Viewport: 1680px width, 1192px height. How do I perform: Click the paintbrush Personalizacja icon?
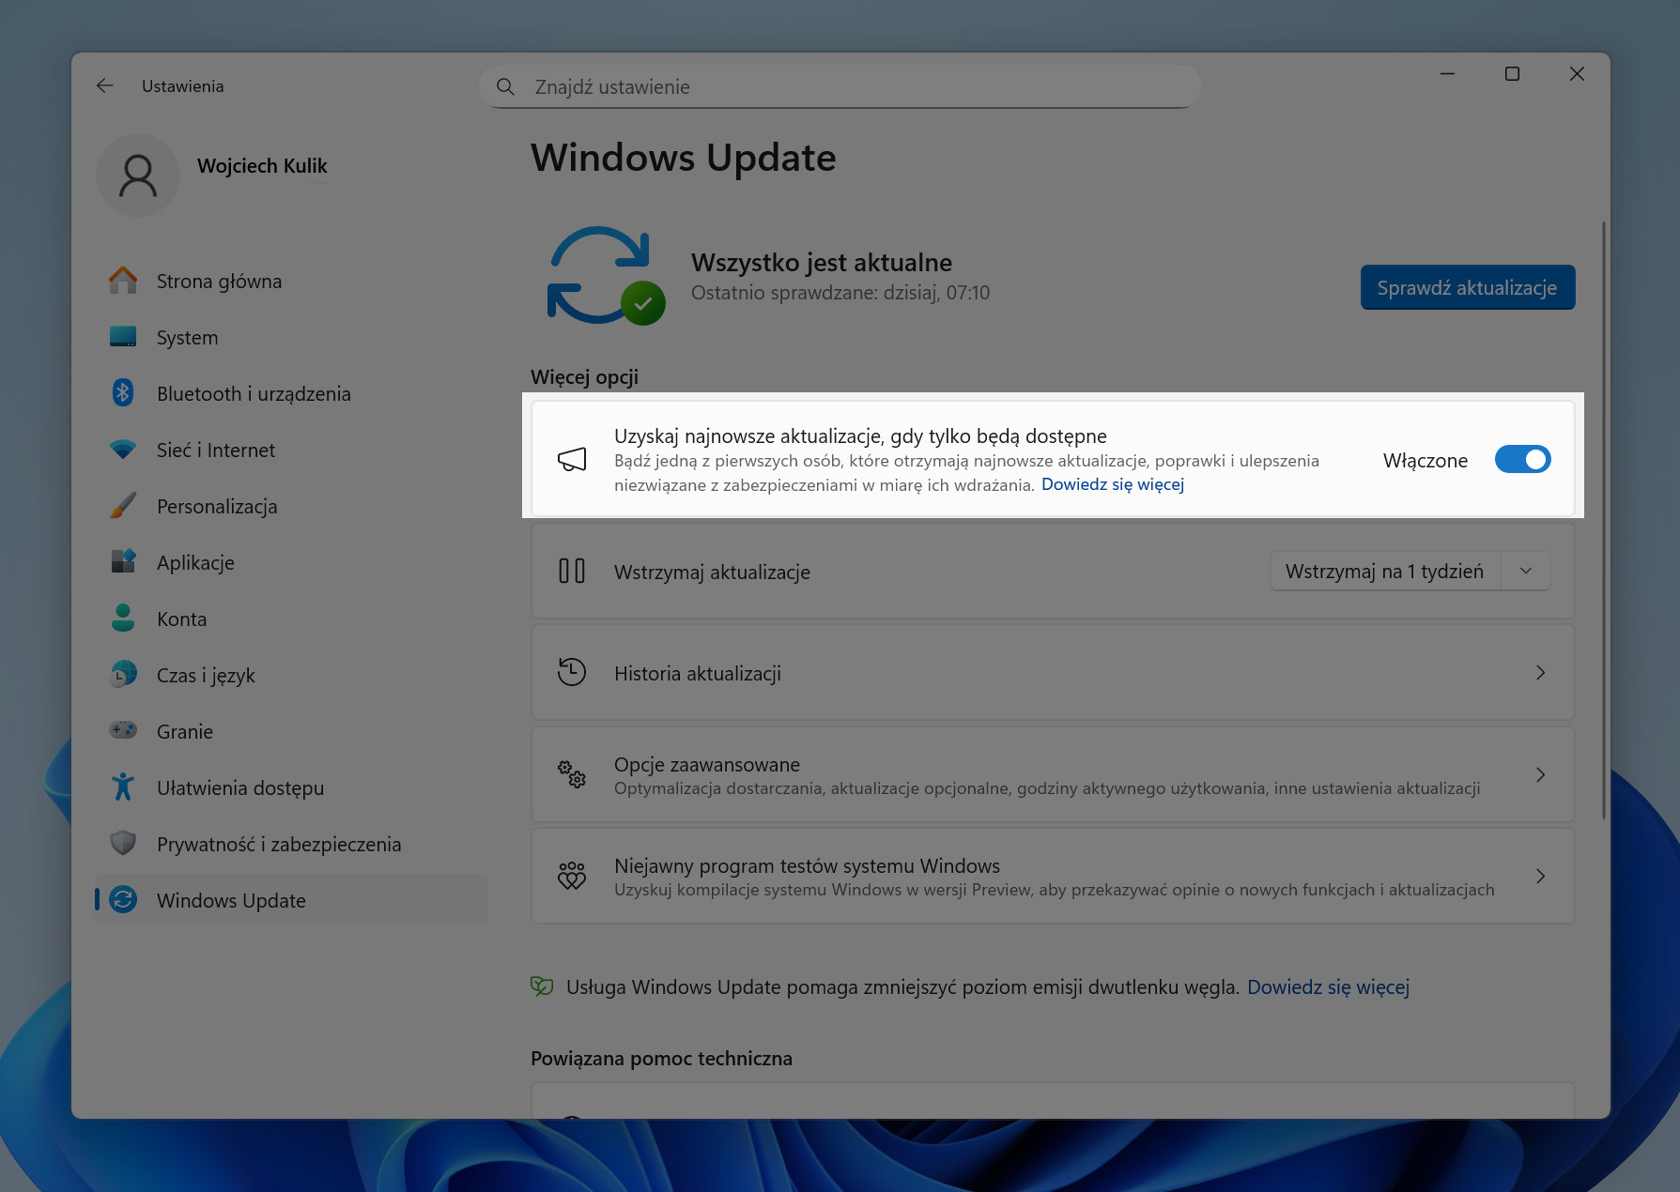click(x=123, y=506)
